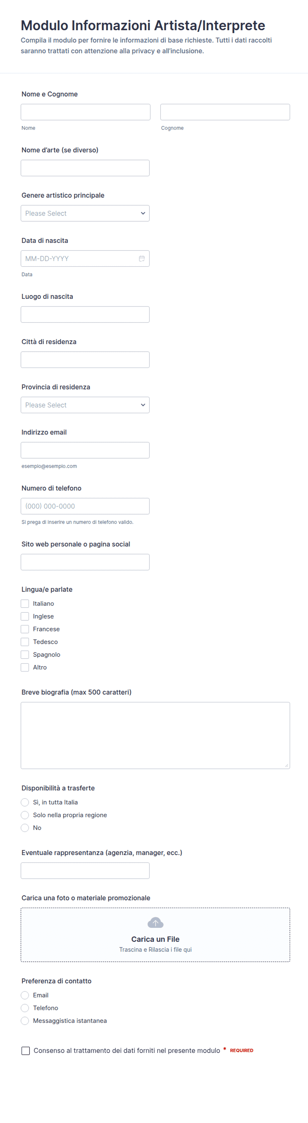
Task: Click the Breve biografia text area
Action: 155,736
